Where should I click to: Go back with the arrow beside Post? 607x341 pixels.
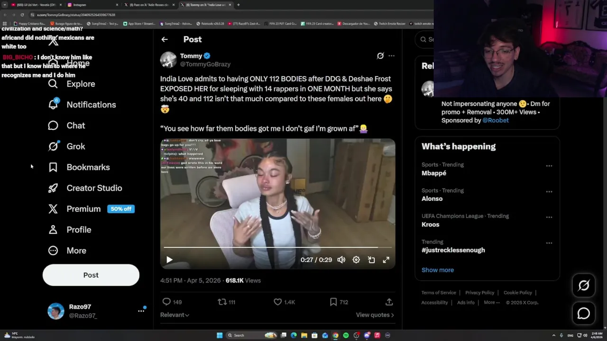(x=165, y=39)
